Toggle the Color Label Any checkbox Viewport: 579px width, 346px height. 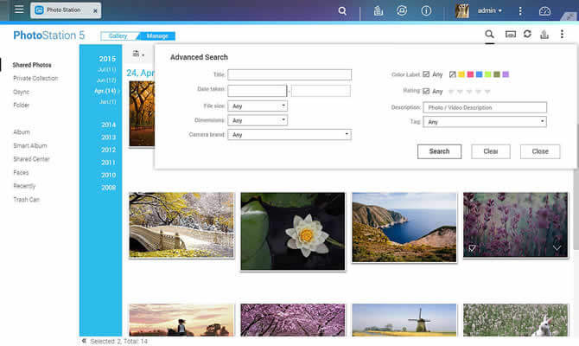tap(426, 75)
